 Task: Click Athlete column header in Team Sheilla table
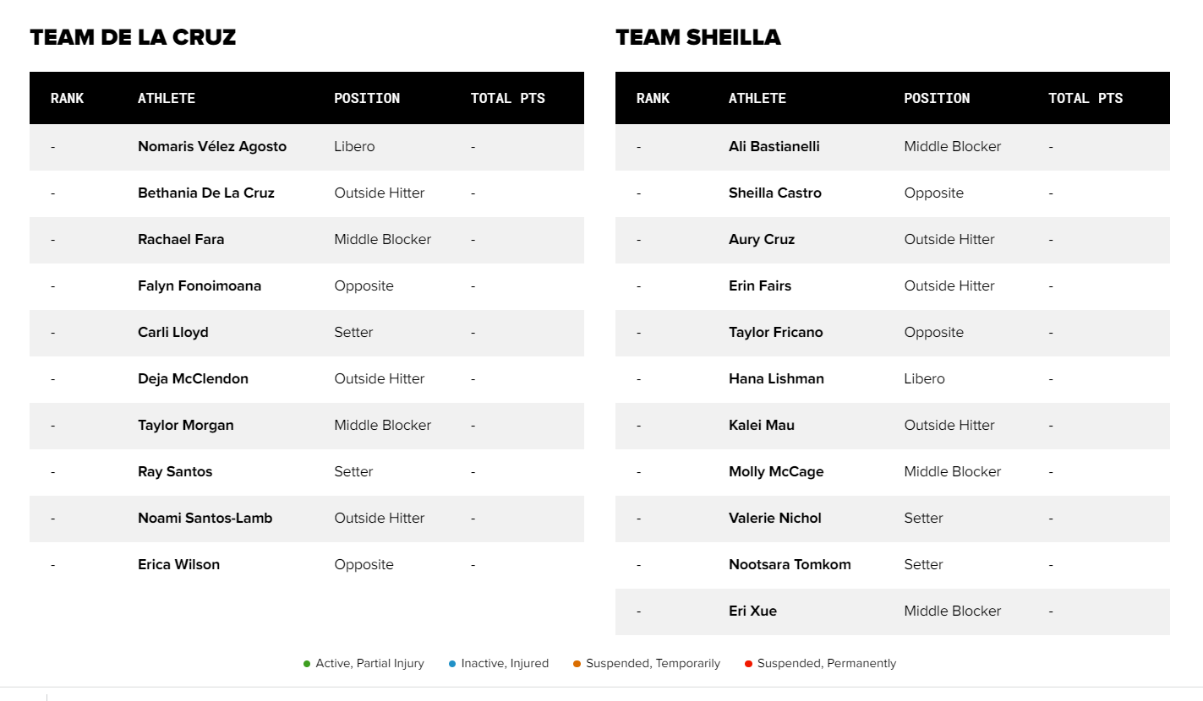(757, 98)
